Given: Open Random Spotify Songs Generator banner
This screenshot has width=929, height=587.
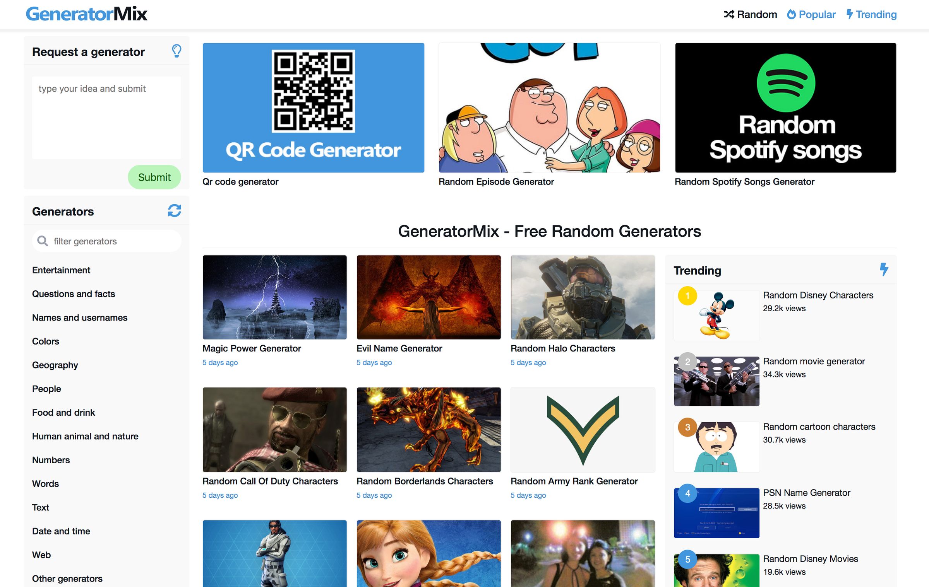Looking at the screenshot, I should 785,108.
